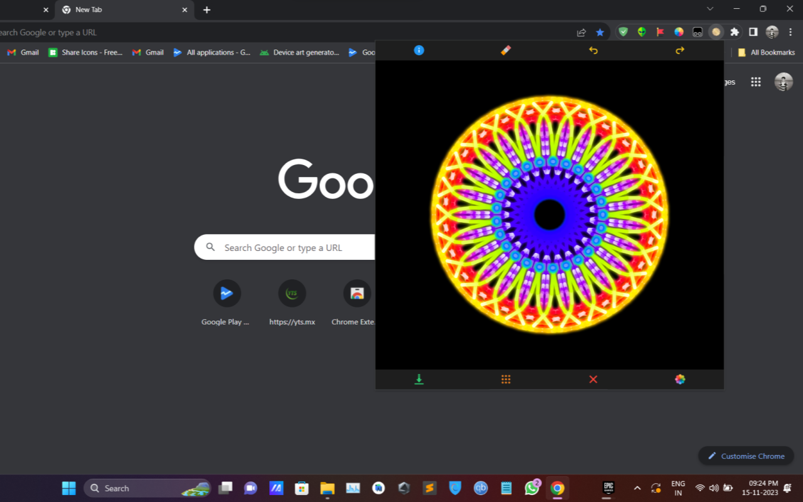Toggle the flag extension in the toolbar

click(660, 31)
